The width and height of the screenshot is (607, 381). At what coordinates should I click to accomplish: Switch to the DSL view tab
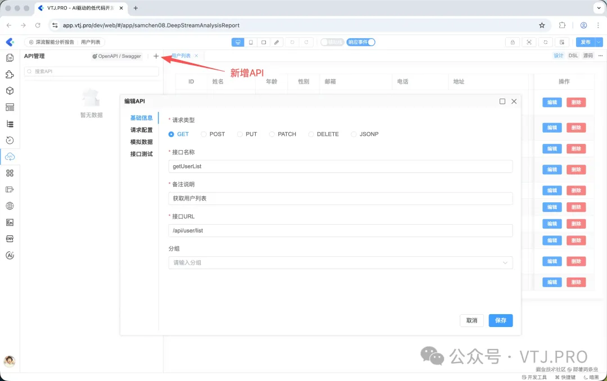pyautogui.click(x=573, y=56)
